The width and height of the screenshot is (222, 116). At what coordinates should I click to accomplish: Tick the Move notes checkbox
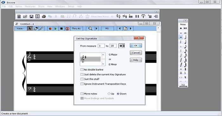[x=82, y=94]
